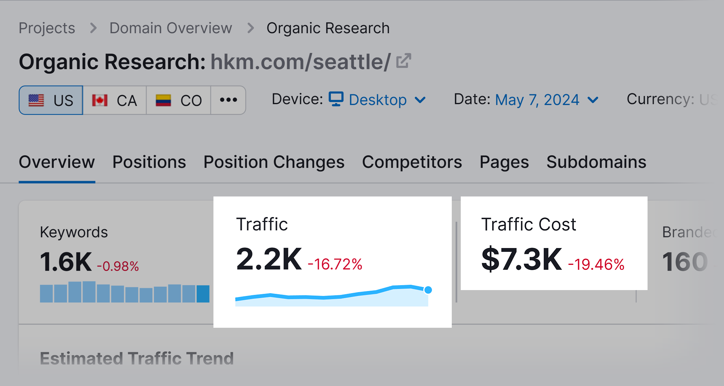Click the Estimated Traffic Trend heading

(137, 358)
